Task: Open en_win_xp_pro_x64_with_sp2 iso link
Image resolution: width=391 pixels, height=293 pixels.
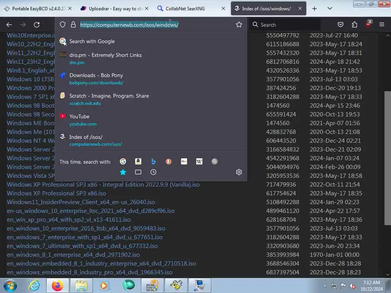Action: point(69,219)
